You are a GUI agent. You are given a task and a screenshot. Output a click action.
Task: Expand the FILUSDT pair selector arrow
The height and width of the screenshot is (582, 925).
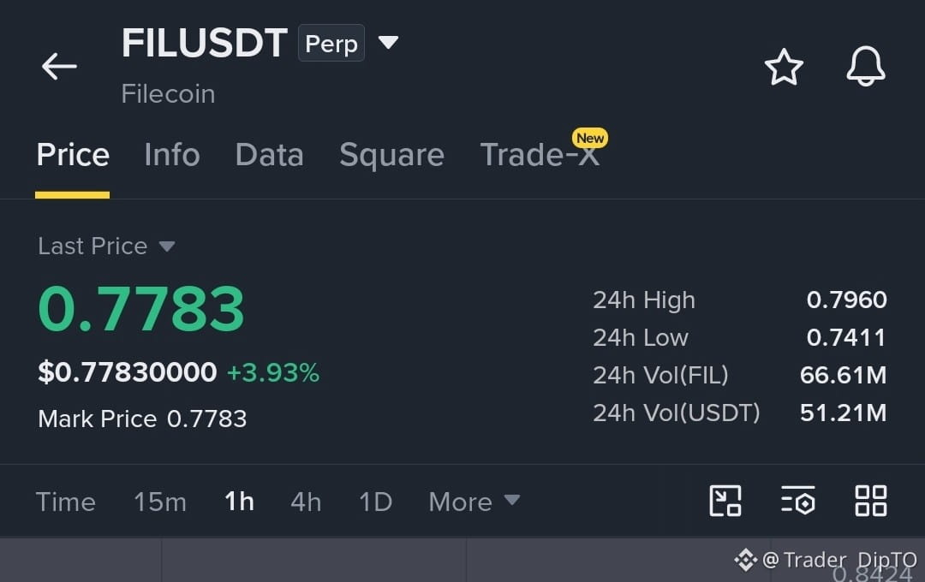coord(388,43)
